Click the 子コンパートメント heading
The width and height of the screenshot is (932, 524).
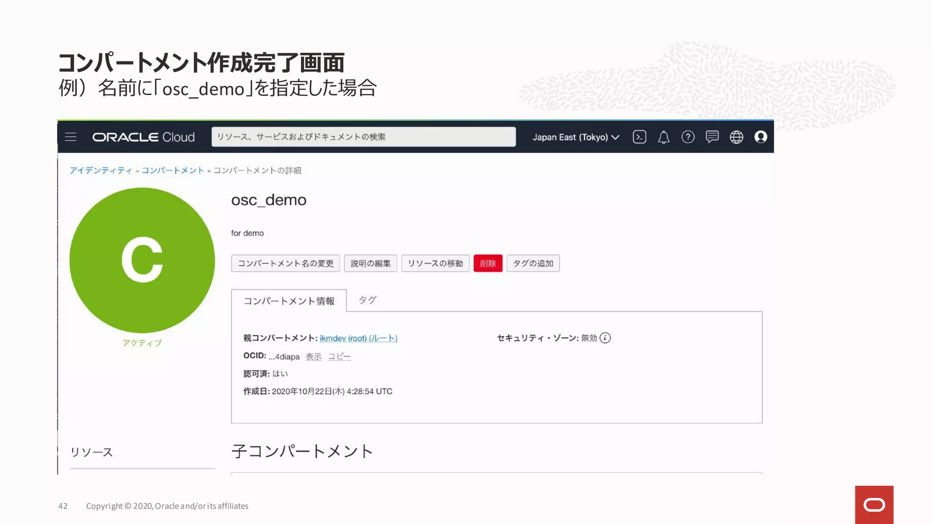coord(303,451)
